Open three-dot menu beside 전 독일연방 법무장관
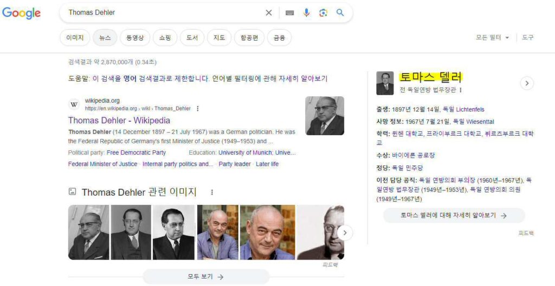This screenshot has width=555, height=286. click(460, 90)
